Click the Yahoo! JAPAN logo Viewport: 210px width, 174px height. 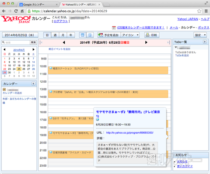(x=16, y=19)
